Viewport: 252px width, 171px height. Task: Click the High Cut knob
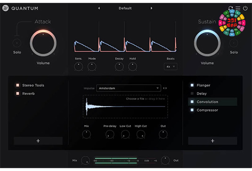[141, 134]
